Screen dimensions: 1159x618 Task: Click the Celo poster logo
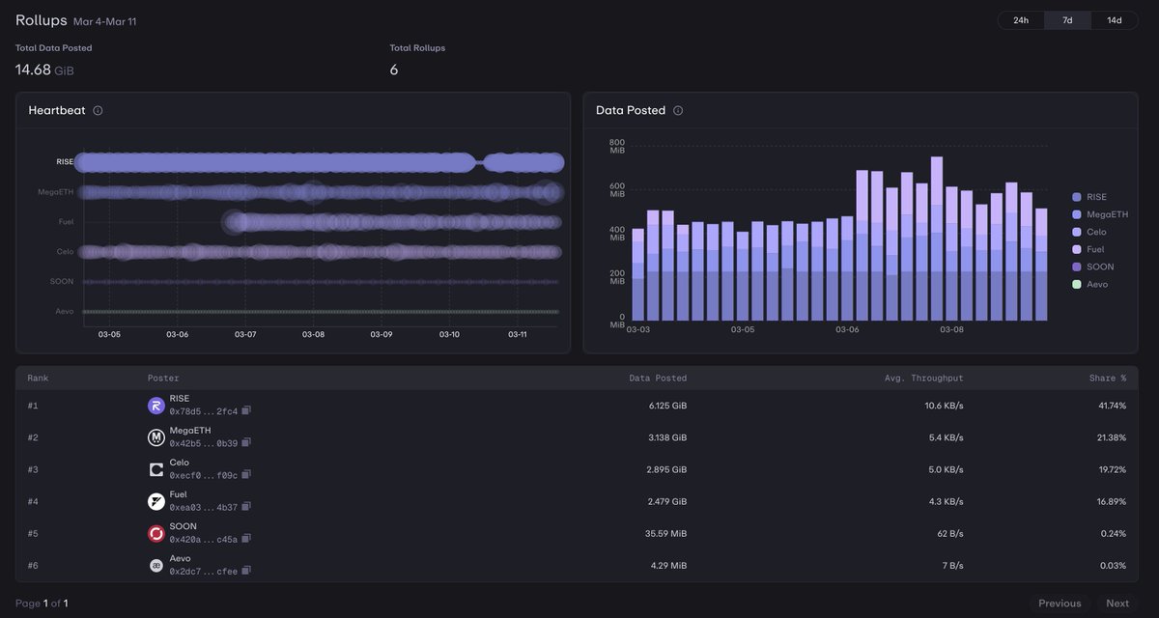[x=155, y=469]
